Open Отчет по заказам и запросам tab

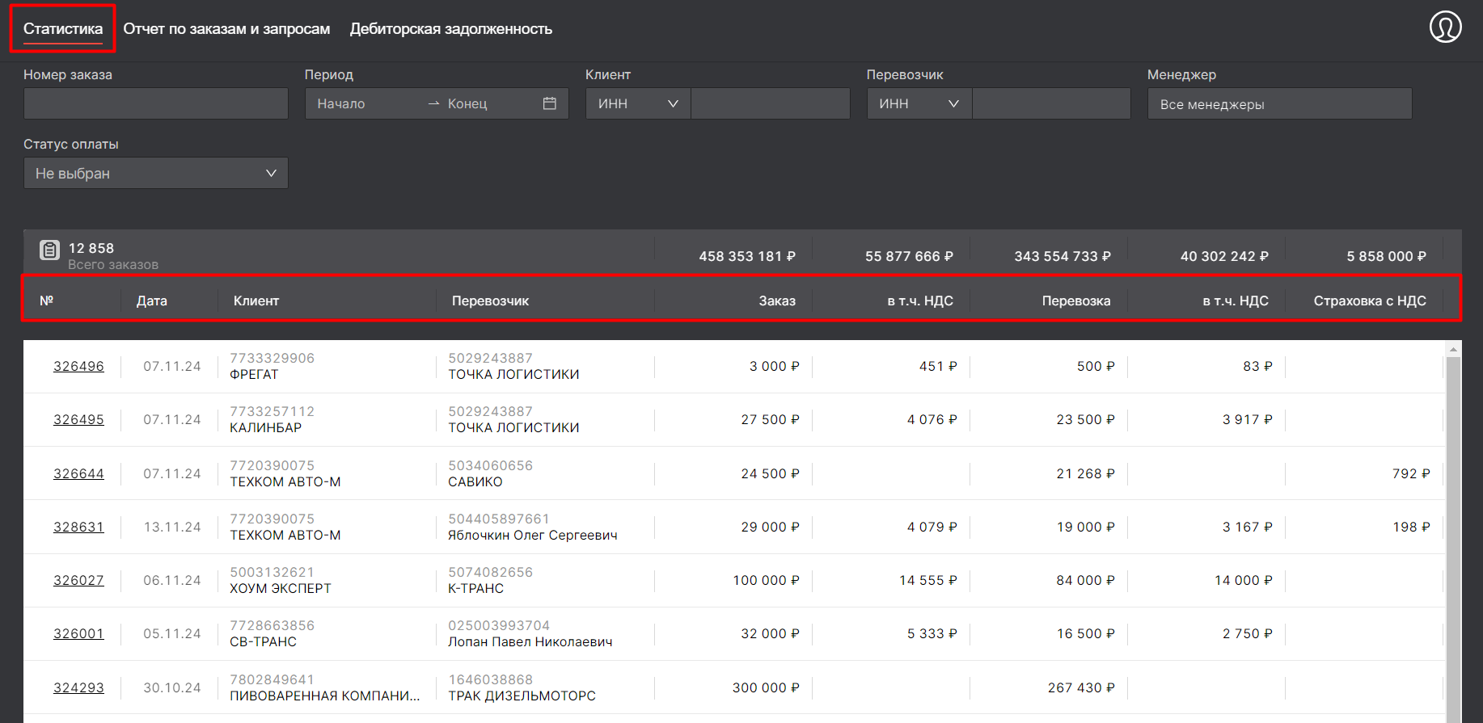point(226,29)
